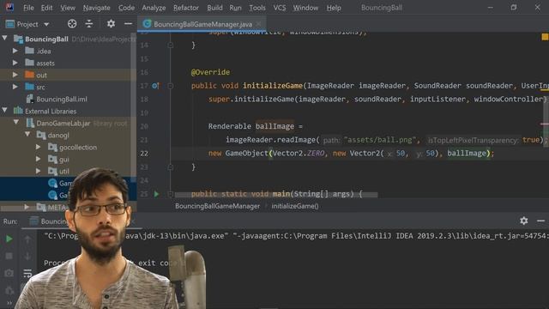Click the editor horizontal scrollbar

click(276, 195)
